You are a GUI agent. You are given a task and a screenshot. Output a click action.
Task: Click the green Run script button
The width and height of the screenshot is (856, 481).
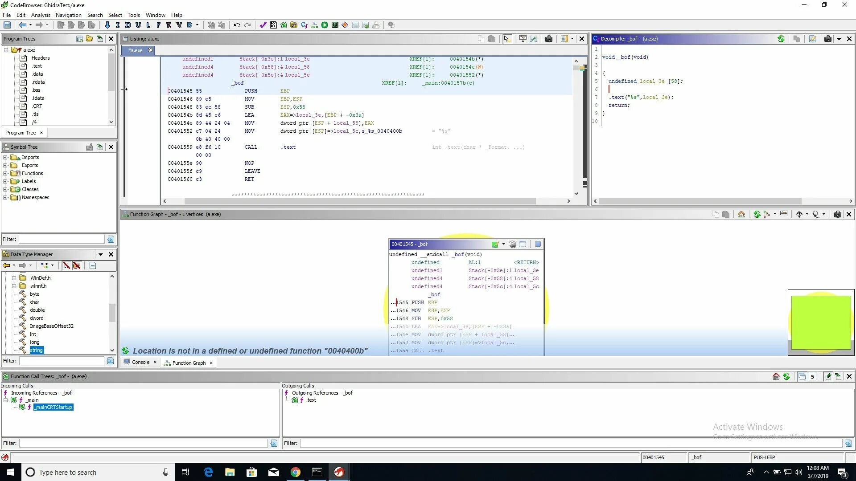click(x=325, y=25)
